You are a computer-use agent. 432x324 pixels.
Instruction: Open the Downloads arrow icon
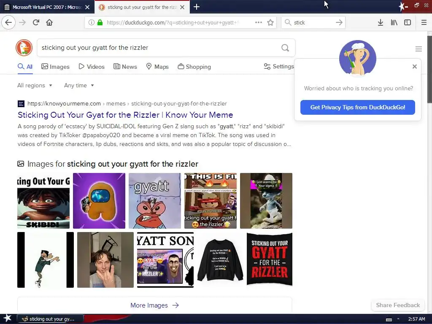click(x=381, y=23)
